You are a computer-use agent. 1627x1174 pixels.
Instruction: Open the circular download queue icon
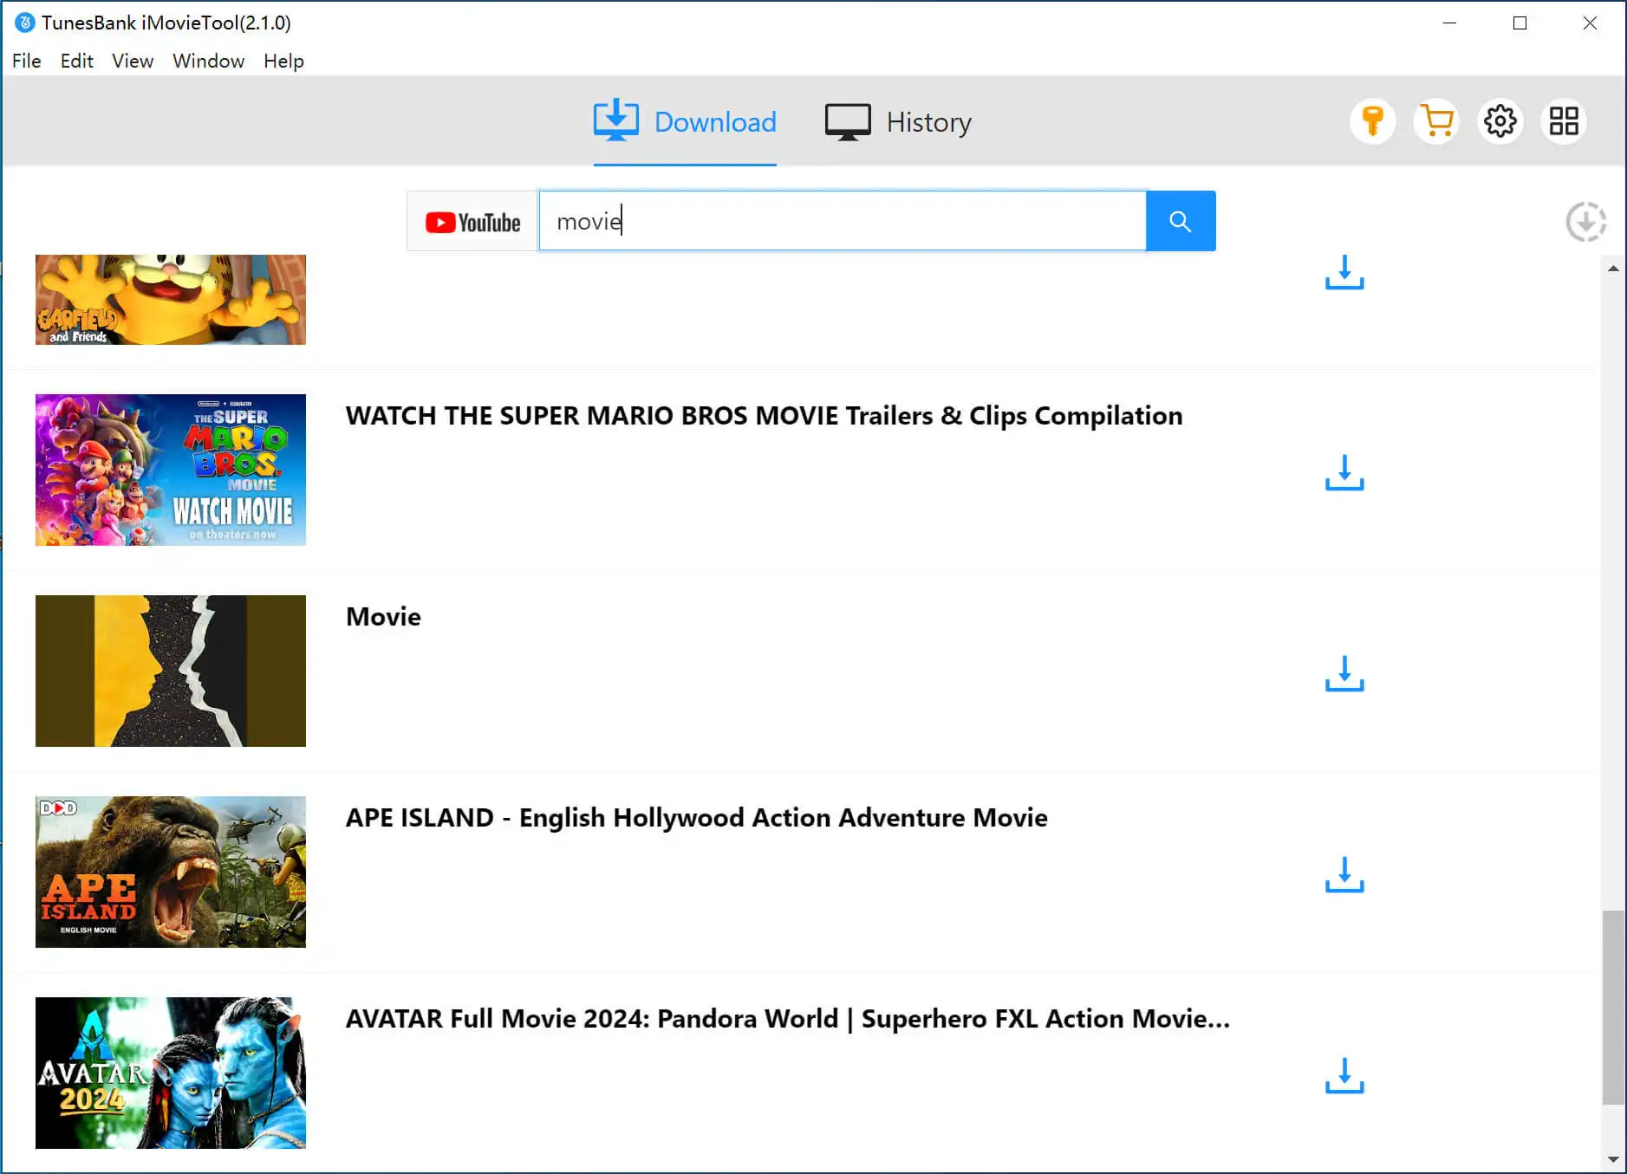pyautogui.click(x=1585, y=222)
